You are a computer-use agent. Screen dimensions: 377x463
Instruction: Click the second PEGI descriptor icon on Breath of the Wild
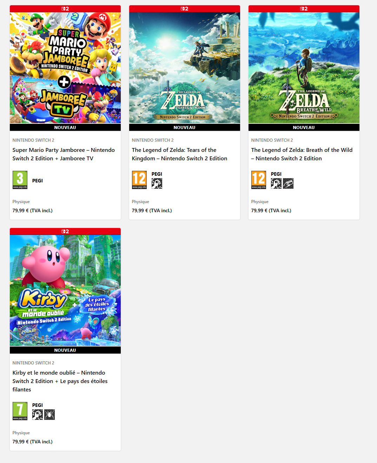(x=288, y=183)
